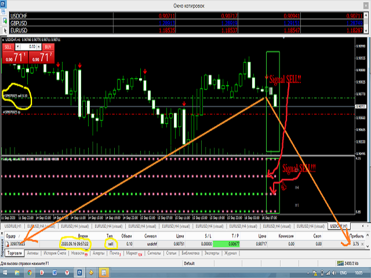Screen dimensions: 371x278
Task: Click the green arrow toolbar icon
Action: click(x=5, y=21)
